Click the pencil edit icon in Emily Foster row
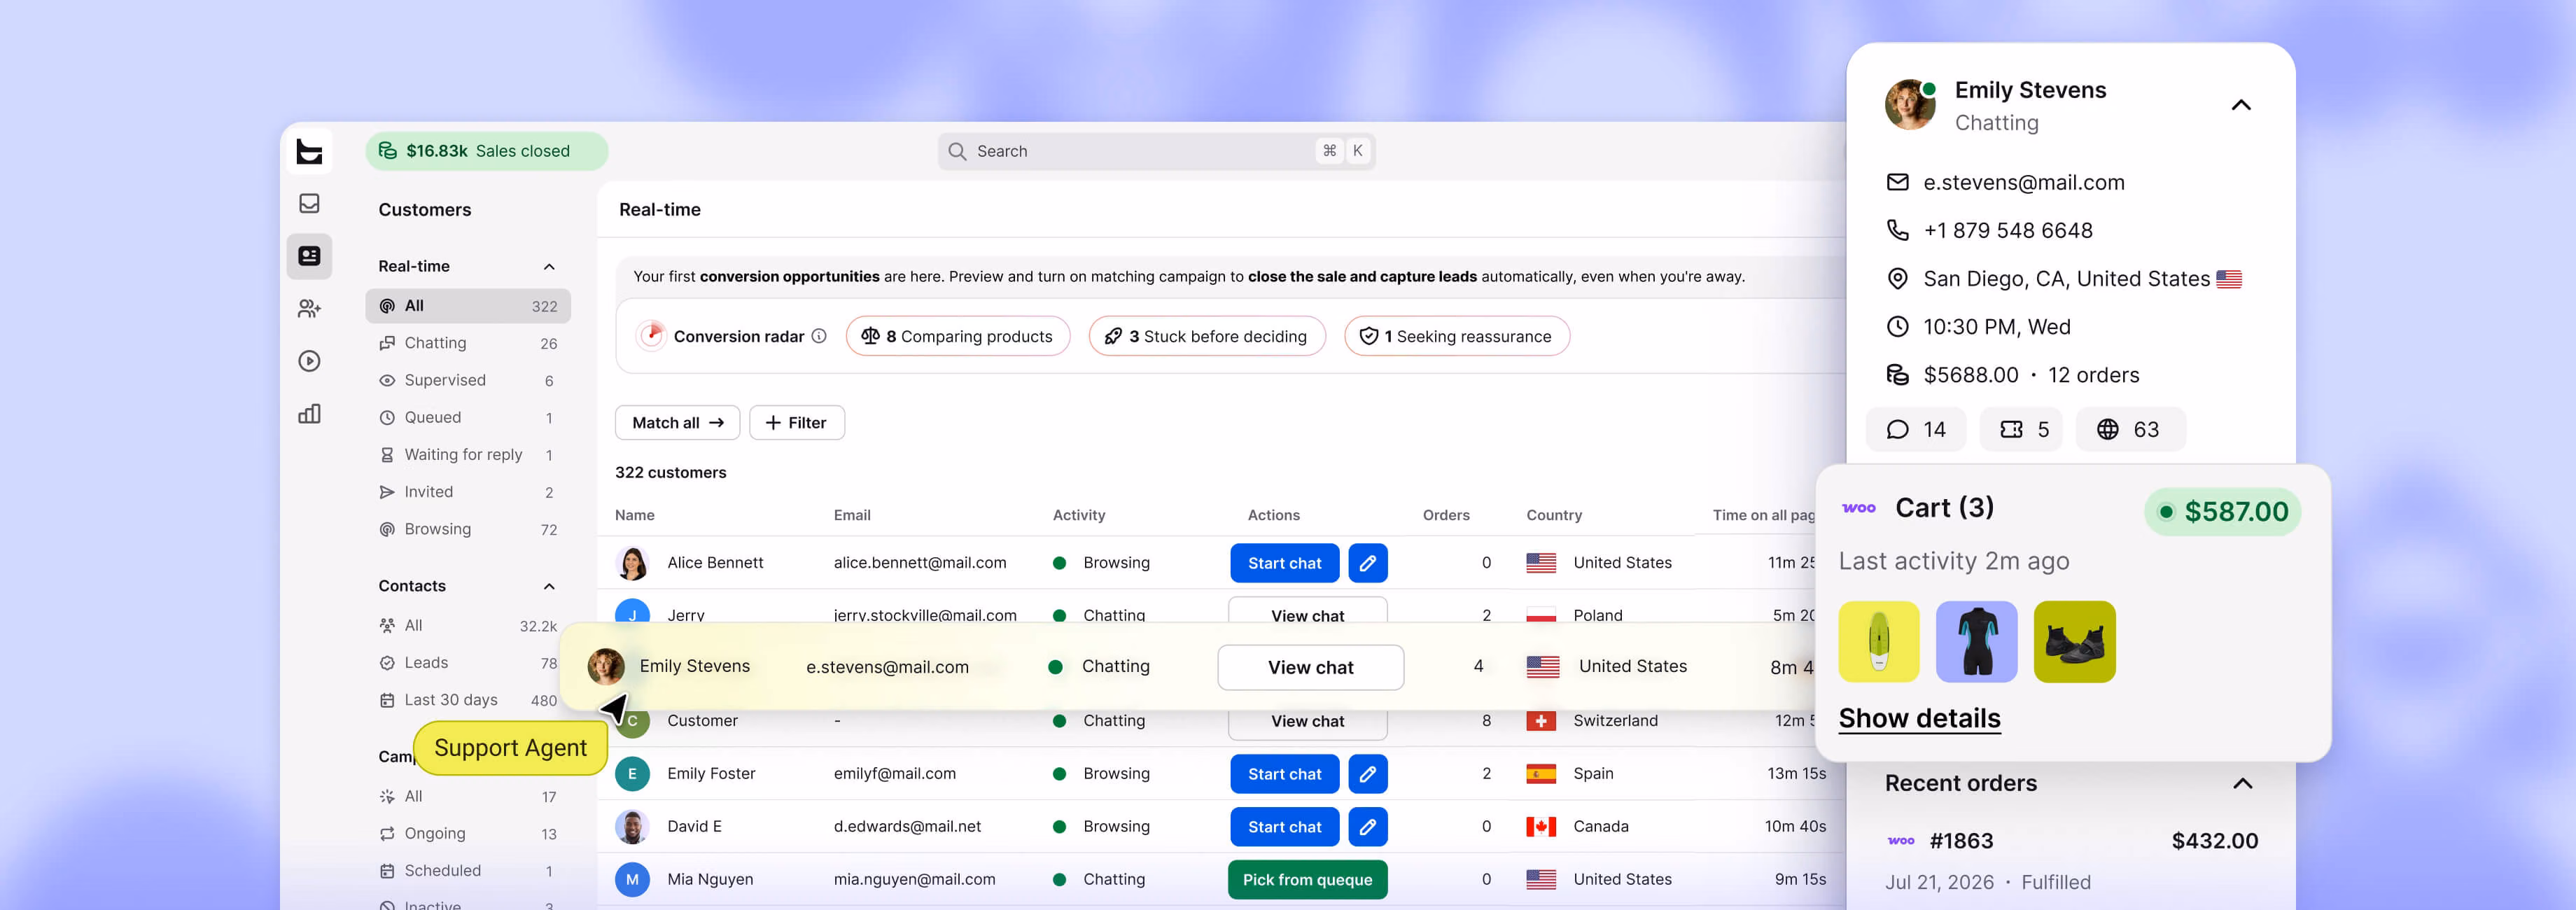This screenshot has height=910, width=2576. click(1367, 774)
